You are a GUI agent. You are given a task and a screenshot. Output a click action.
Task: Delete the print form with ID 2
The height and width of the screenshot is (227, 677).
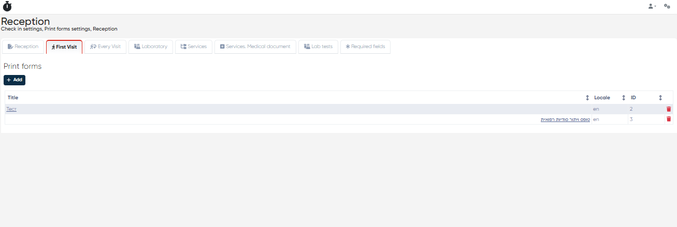(669, 109)
